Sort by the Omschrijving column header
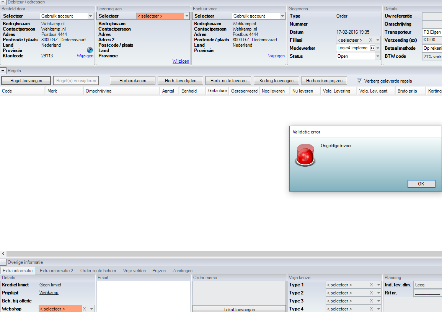The width and height of the screenshot is (442, 312). pos(121,91)
